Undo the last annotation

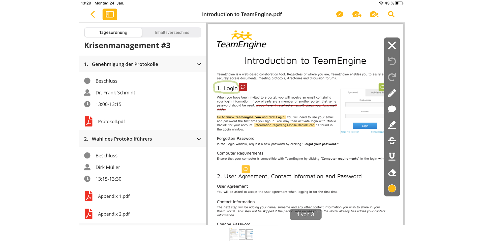[x=392, y=61]
